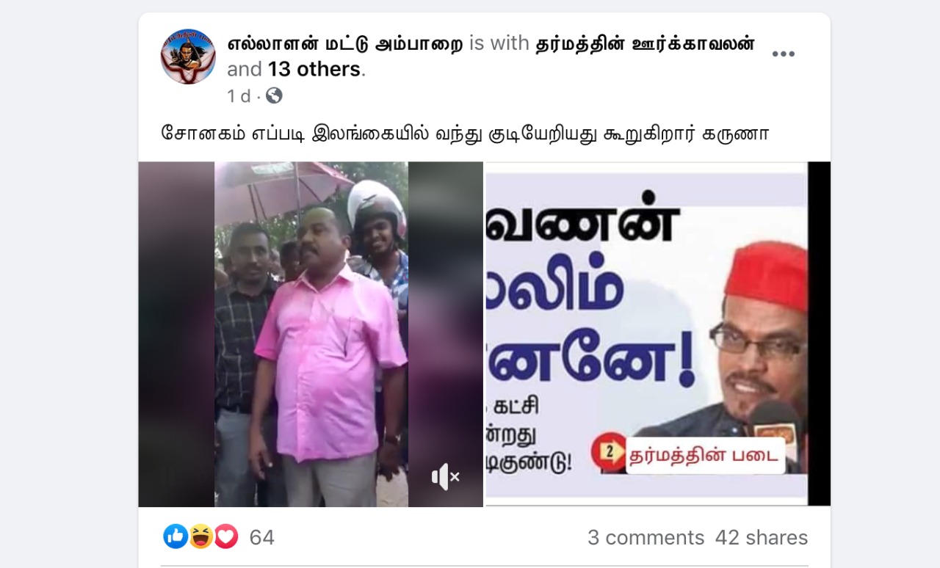Click the blue Like reaction icon
Viewport: 940px width, 568px height.
coord(176,536)
